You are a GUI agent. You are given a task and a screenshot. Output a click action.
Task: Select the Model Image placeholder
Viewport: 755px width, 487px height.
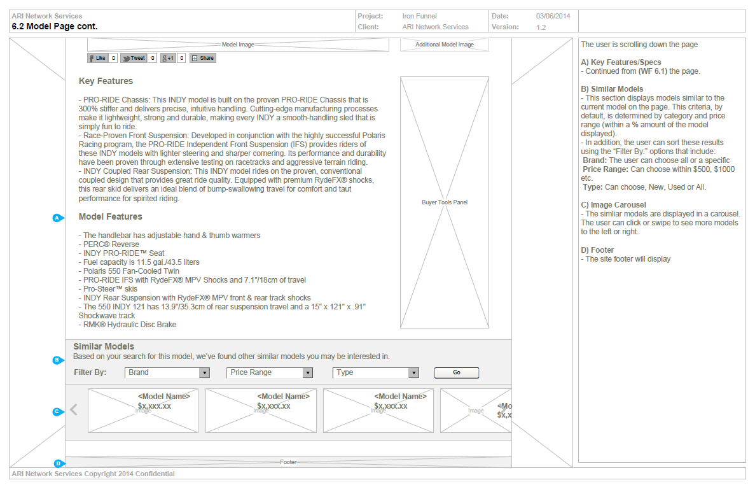238,45
